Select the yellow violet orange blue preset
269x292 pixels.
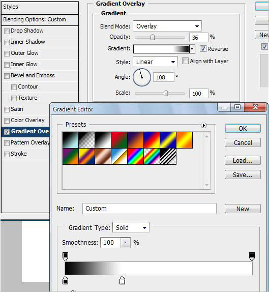click(x=86, y=157)
